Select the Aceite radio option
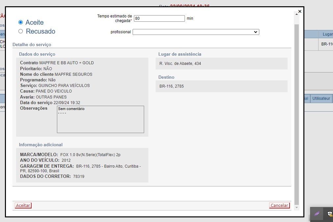333x222 pixels. (21, 22)
